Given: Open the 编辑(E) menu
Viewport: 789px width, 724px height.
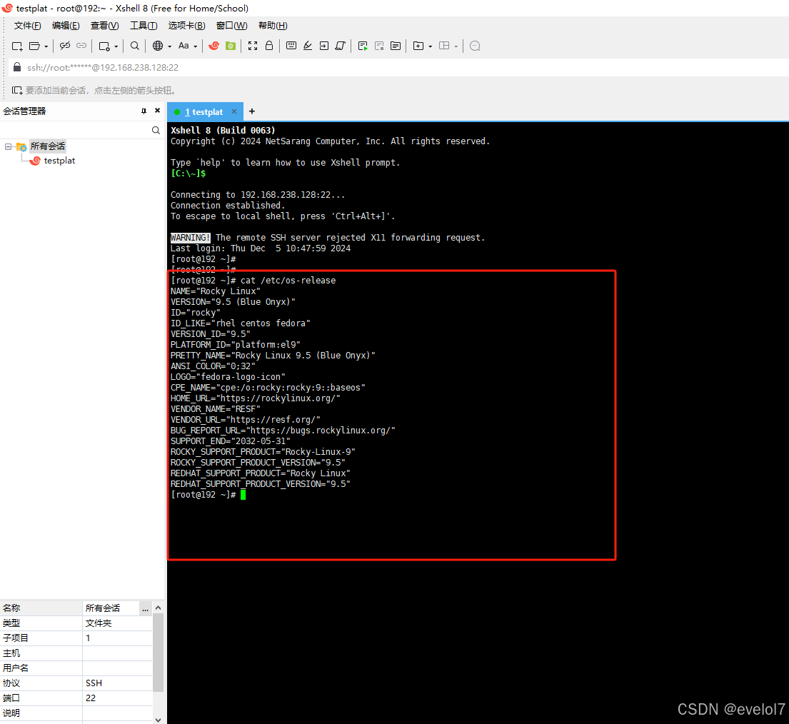Looking at the screenshot, I should (66, 26).
